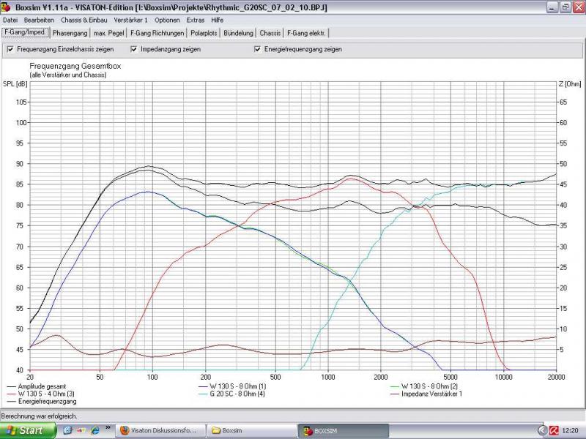The width and height of the screenshot is (586, 439).
Task: Select the max. Pegel tab
Action: tap(110, 33)
